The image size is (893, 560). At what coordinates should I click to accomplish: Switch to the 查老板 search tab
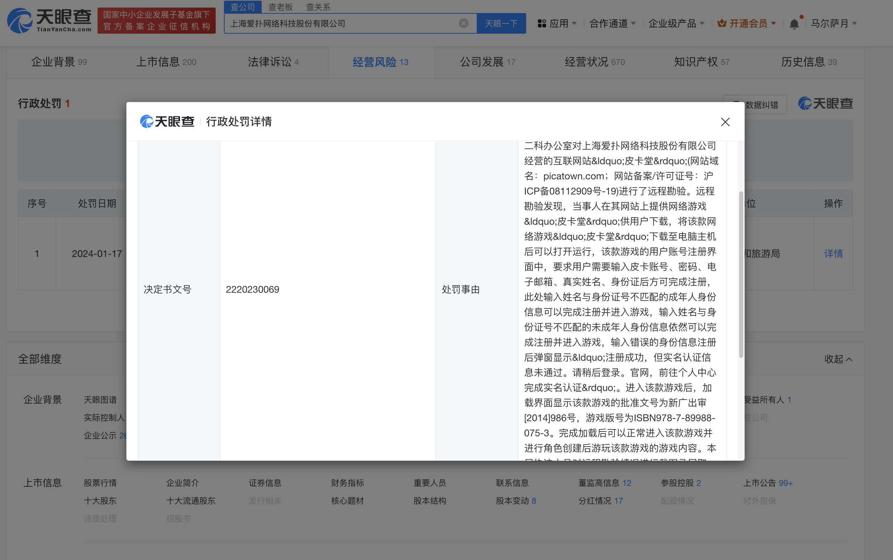click(280, 7)
